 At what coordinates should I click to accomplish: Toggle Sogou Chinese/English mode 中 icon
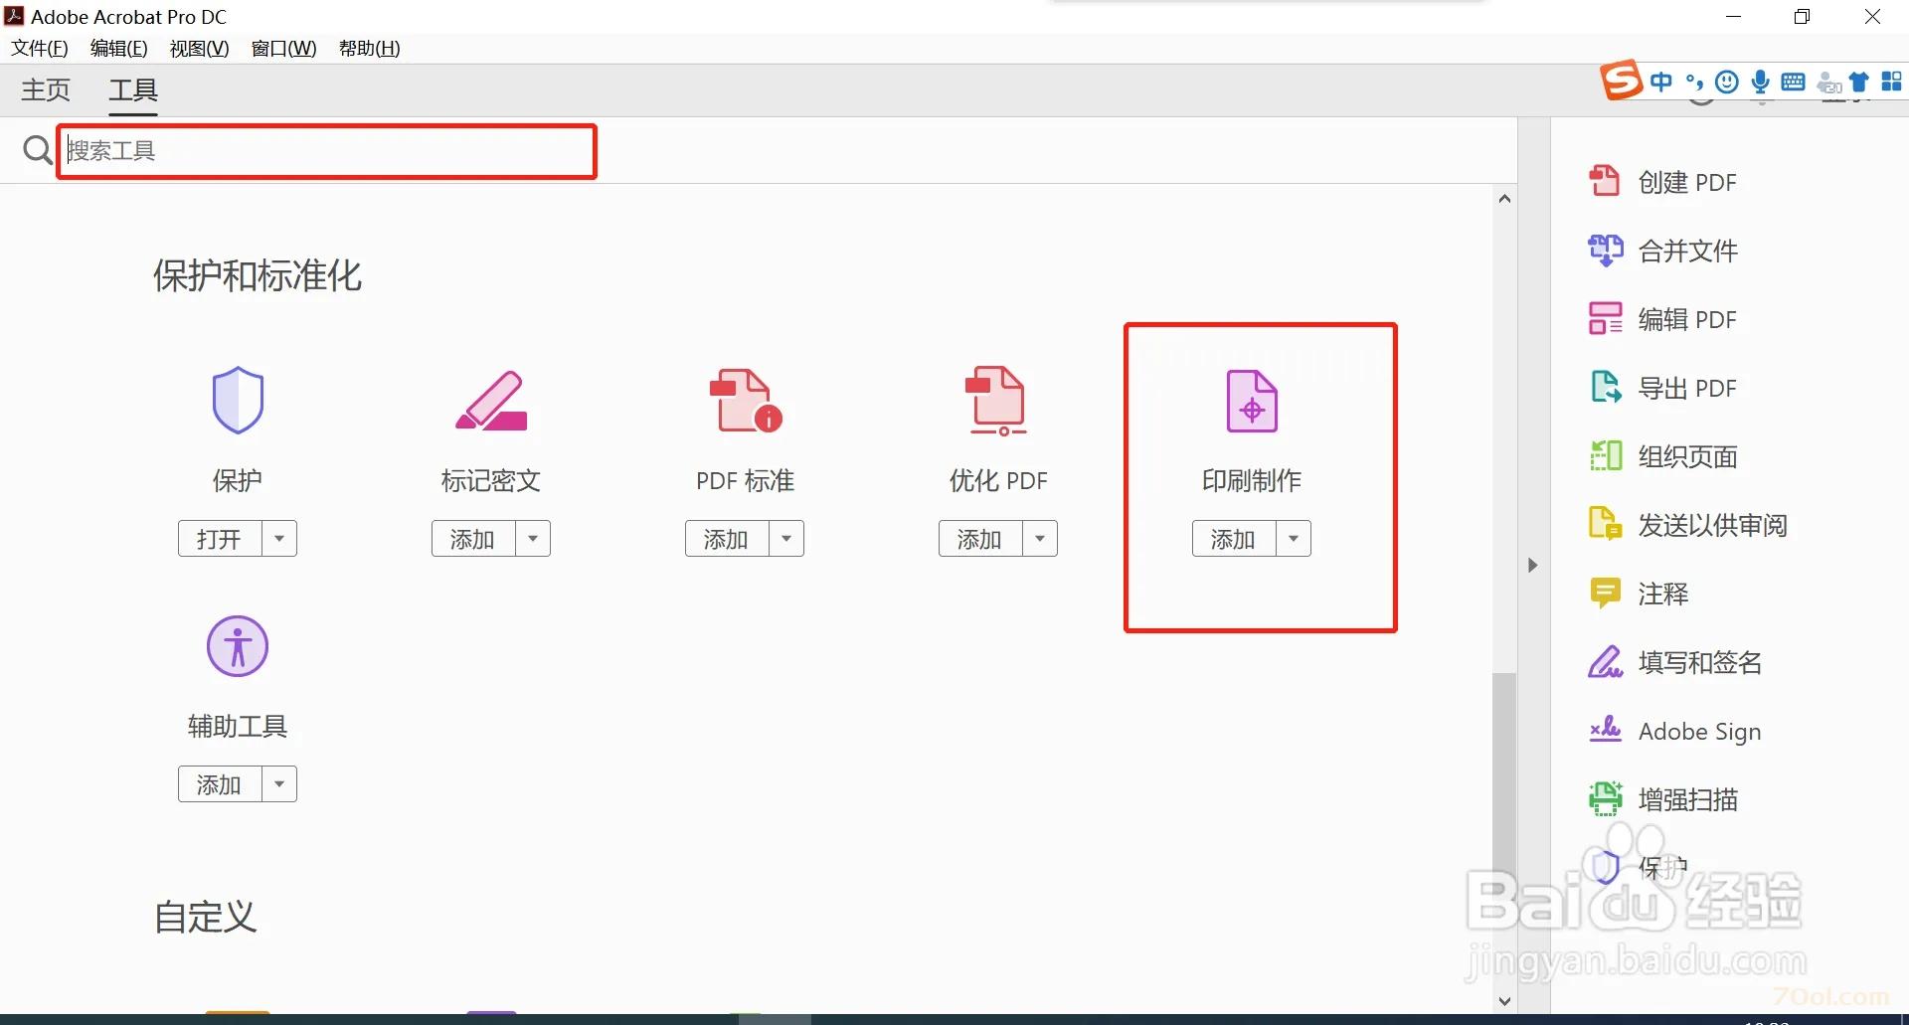pos(1660,82)
